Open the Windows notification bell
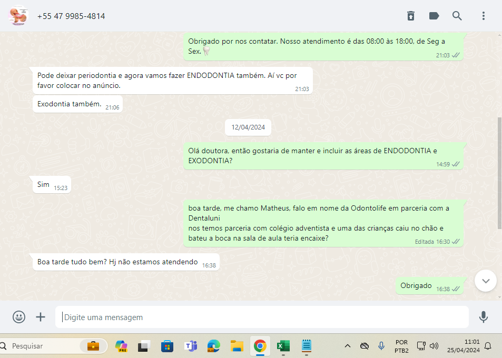Viewport: 502px width, 358px height. [488, 346]
